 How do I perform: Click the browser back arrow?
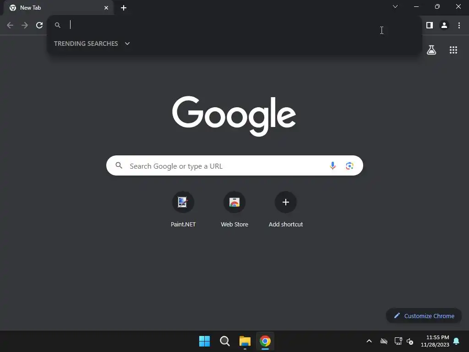[x=10, y=25]
